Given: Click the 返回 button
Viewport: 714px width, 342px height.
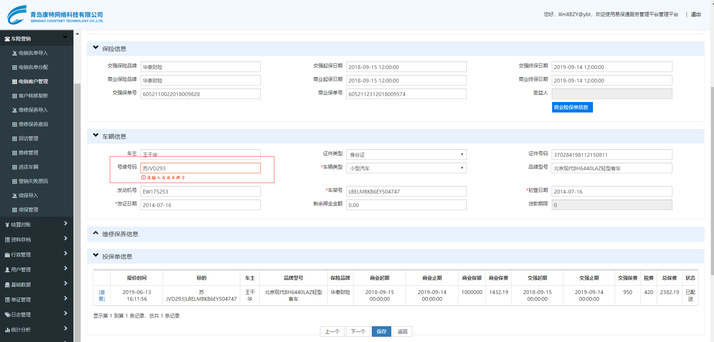Looking at the screenshot, I should coord(403,331).
